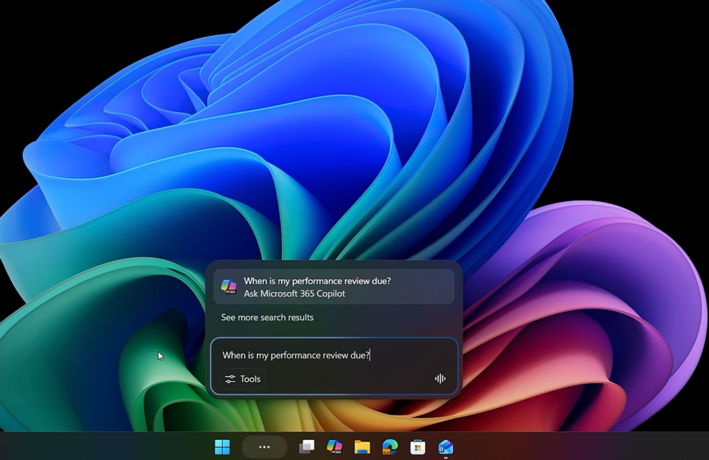This screenshot has height=460, width=709.
Task: Select the Ask Microsoft 365 Copilot suggestion
Action: (334, 287)
